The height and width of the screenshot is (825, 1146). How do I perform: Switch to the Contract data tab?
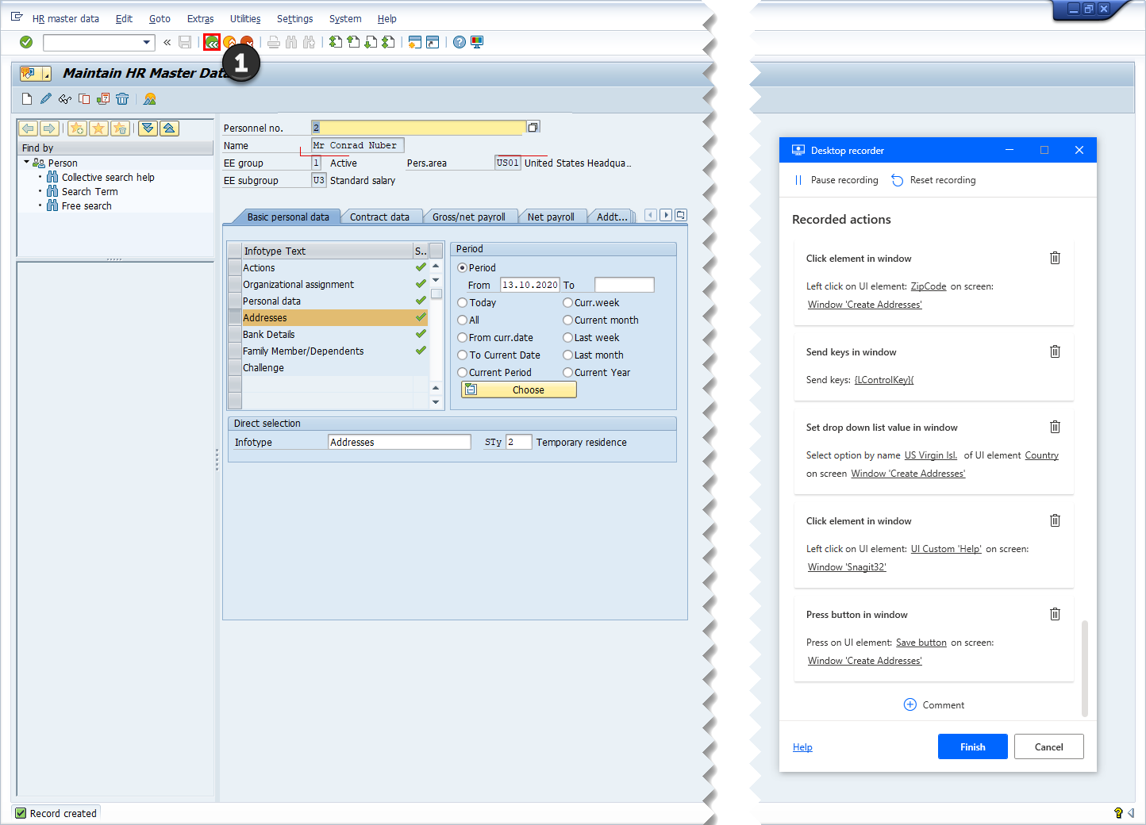point(379,217)
